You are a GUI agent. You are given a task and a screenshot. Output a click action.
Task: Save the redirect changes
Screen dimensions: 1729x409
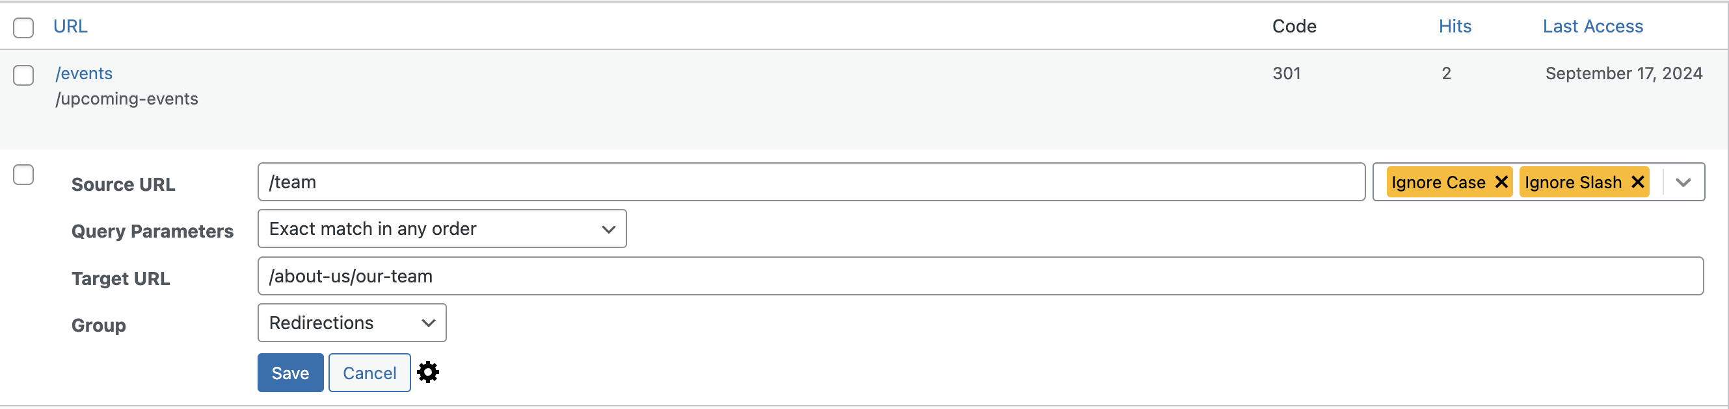point(290,373)
